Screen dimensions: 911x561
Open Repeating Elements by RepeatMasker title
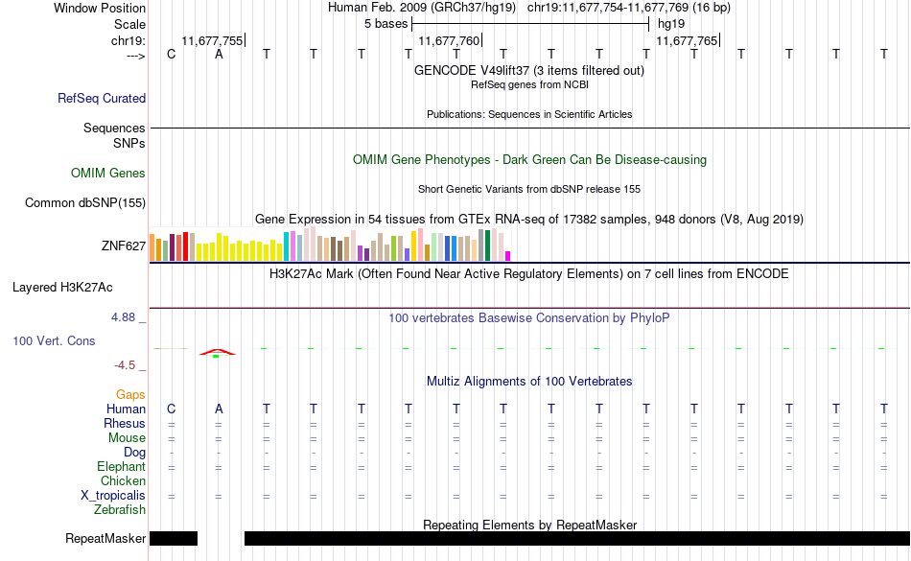529,525
